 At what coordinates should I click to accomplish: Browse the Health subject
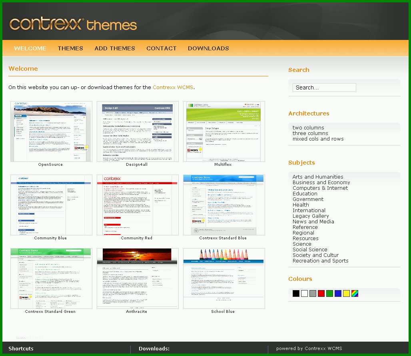pos(301,205)
